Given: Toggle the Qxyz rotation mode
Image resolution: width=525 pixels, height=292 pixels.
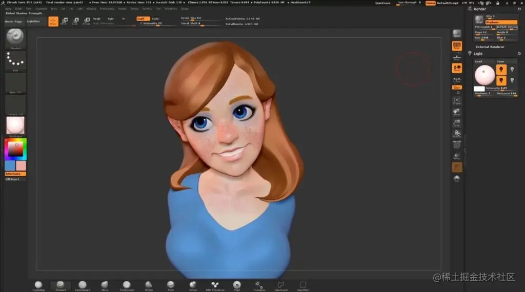Looking at the screenshot, I should coord(457,88).
